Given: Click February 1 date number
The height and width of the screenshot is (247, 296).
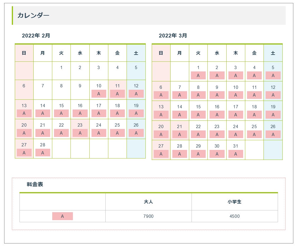Looking at the screenshot, I should [61, 67].
